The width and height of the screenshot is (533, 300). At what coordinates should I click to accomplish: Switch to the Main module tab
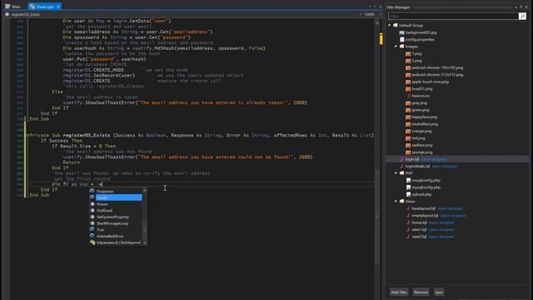click(12, 7)
